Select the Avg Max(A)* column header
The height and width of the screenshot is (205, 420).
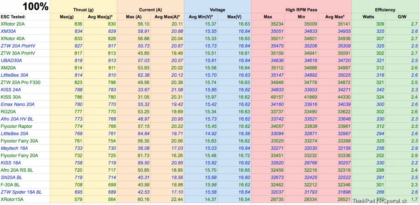(167, 17)
